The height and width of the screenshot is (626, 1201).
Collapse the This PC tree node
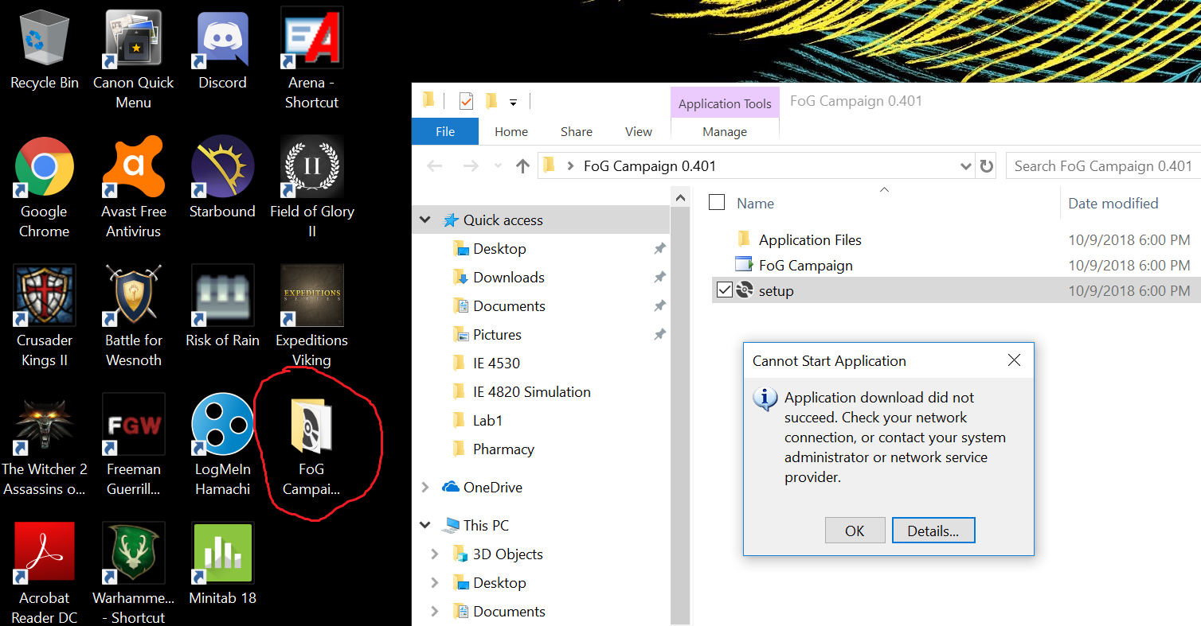(425, 526)
